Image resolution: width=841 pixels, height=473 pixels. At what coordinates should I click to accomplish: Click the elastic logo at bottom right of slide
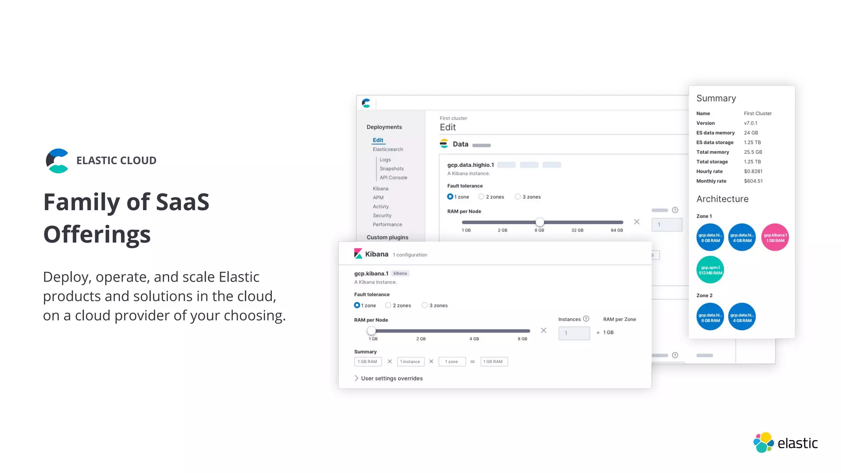785,443
